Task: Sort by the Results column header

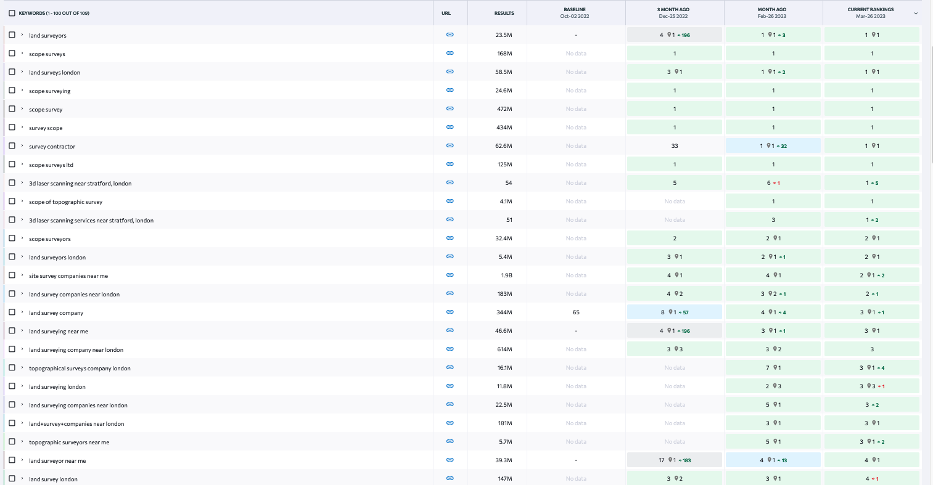Action: (x=504, y=13)
